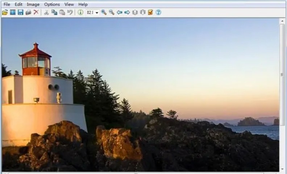Copy the image using copy icon
Screen dimensions: 287x174
(x=54, y=12)
